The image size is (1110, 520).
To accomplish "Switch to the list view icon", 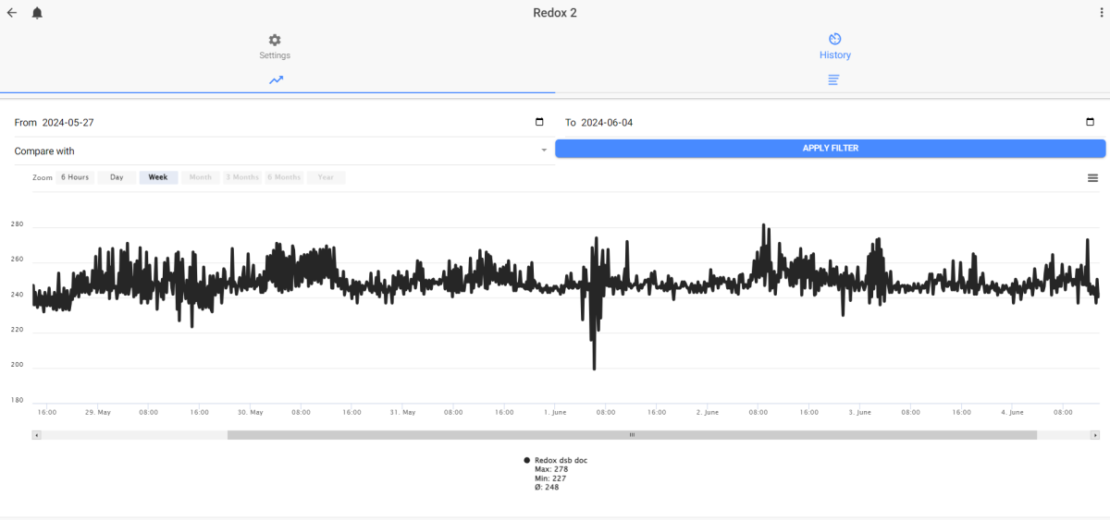I will pyautogui.click(x=833, y=79).
